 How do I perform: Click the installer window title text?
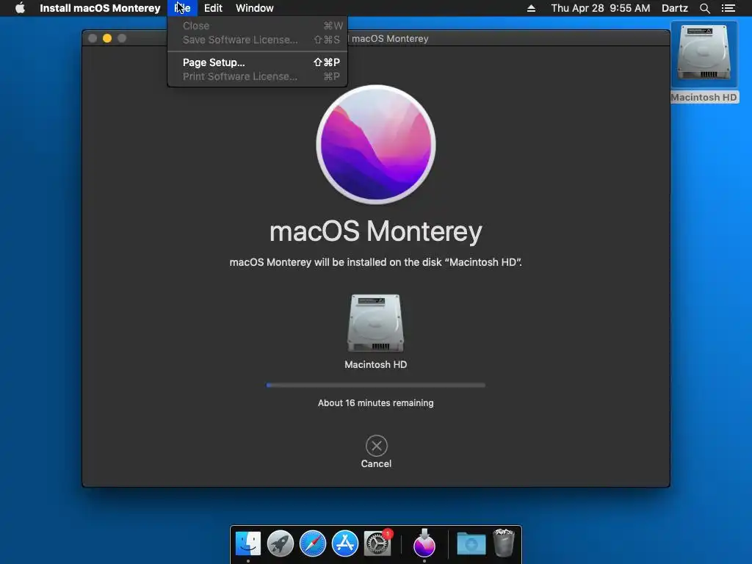(389, 38)
